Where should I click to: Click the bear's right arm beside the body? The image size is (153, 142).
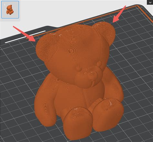click(x=114, y=86)
